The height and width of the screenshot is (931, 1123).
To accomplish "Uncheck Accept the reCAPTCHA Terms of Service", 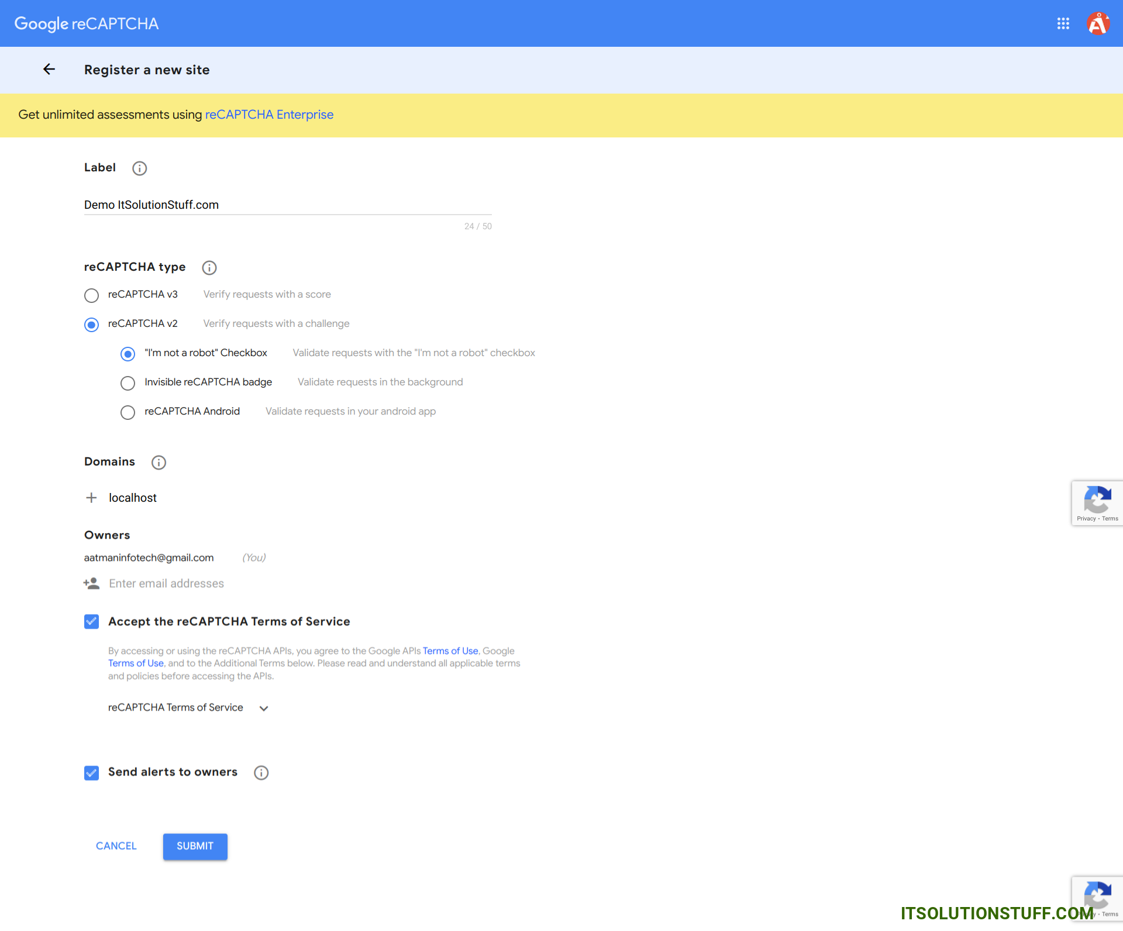I will pyautogui.click(x=91, y=622).
